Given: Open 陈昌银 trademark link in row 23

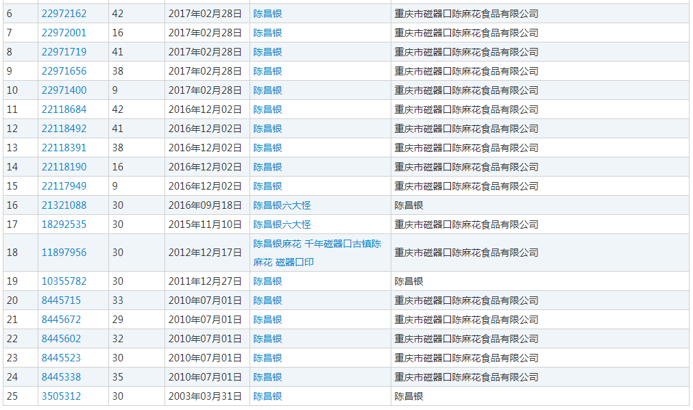Looking at the screenshot, I should 268,358.
